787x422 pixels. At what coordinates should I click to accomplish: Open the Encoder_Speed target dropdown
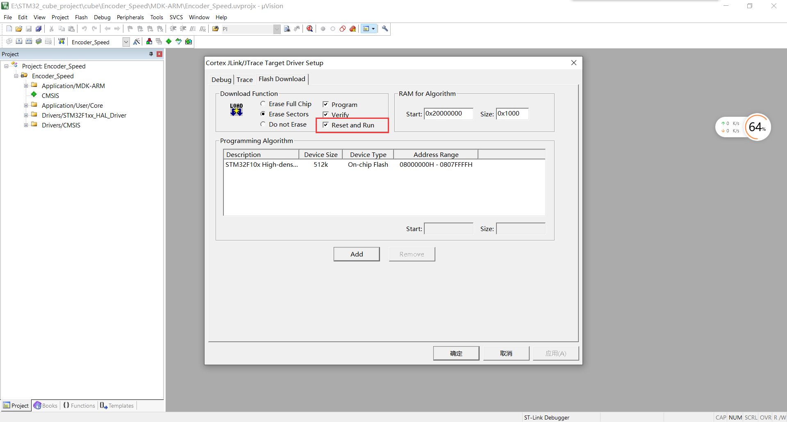click(126, 42)
